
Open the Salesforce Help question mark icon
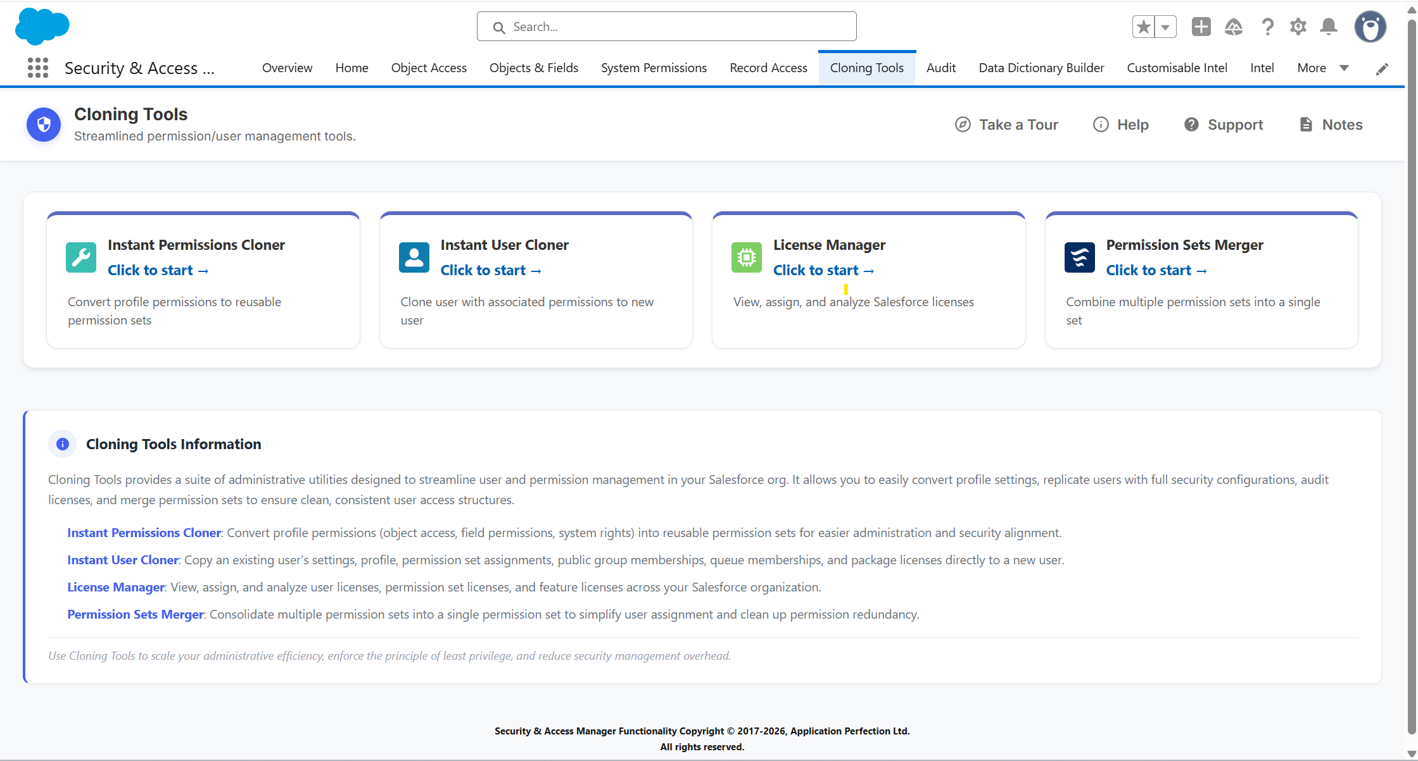[x=1267, y=27]
